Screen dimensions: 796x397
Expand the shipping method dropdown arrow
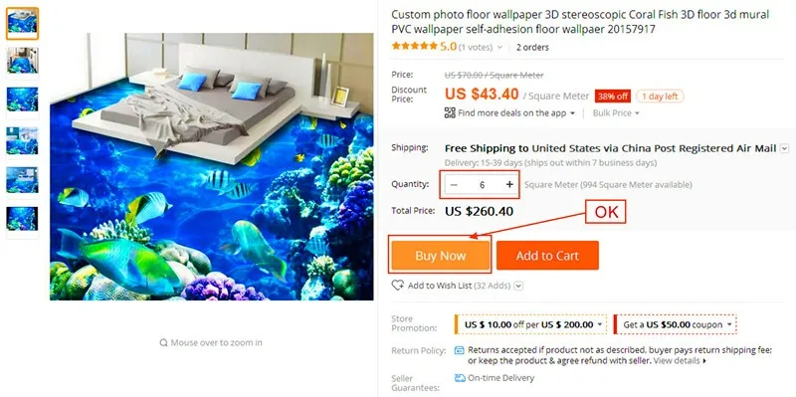pos(784,148)
